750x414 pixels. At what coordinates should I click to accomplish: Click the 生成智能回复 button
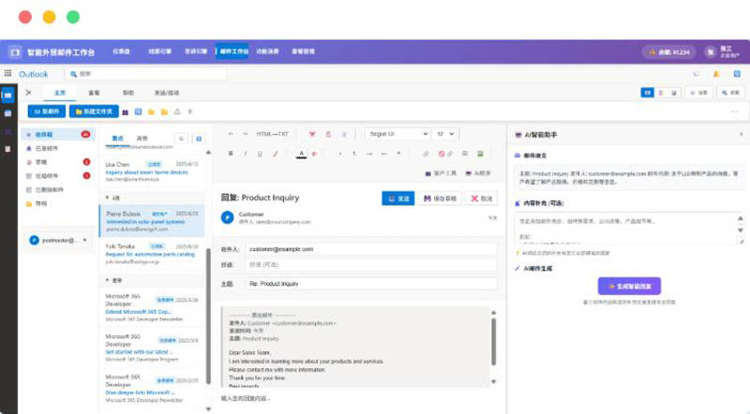point(629,286)
